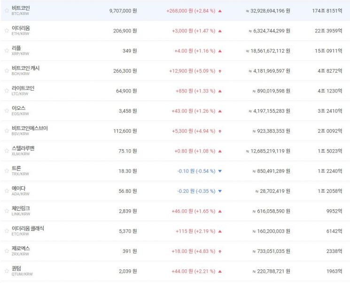This screenshot has height=283, width=350.
Task: Click the market cap 174조 8151억
Action: [x=327, y=11]
